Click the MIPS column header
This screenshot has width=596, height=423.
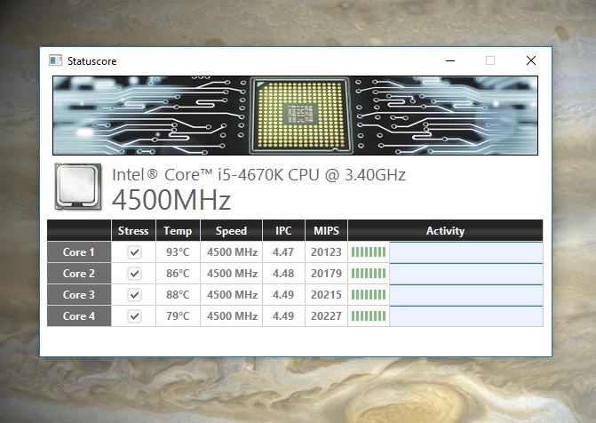(326, 230)
